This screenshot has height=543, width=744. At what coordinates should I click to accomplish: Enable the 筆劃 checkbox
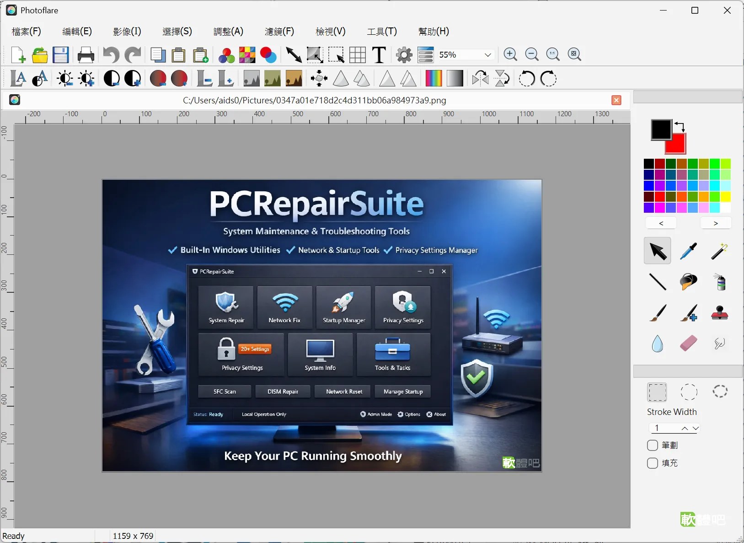coord(653,446)
